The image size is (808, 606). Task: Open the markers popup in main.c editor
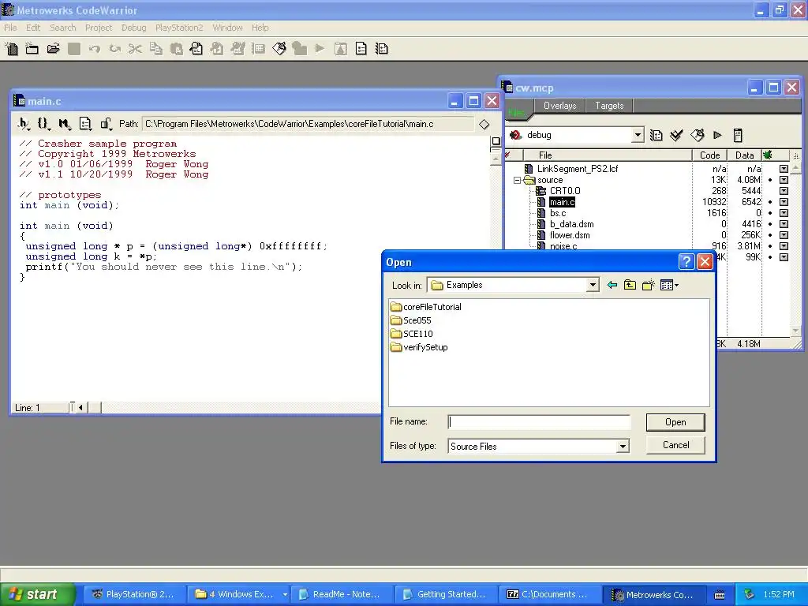click(65, 124)
